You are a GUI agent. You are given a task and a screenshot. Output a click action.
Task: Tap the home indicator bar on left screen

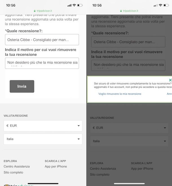(x=43, y=183)
